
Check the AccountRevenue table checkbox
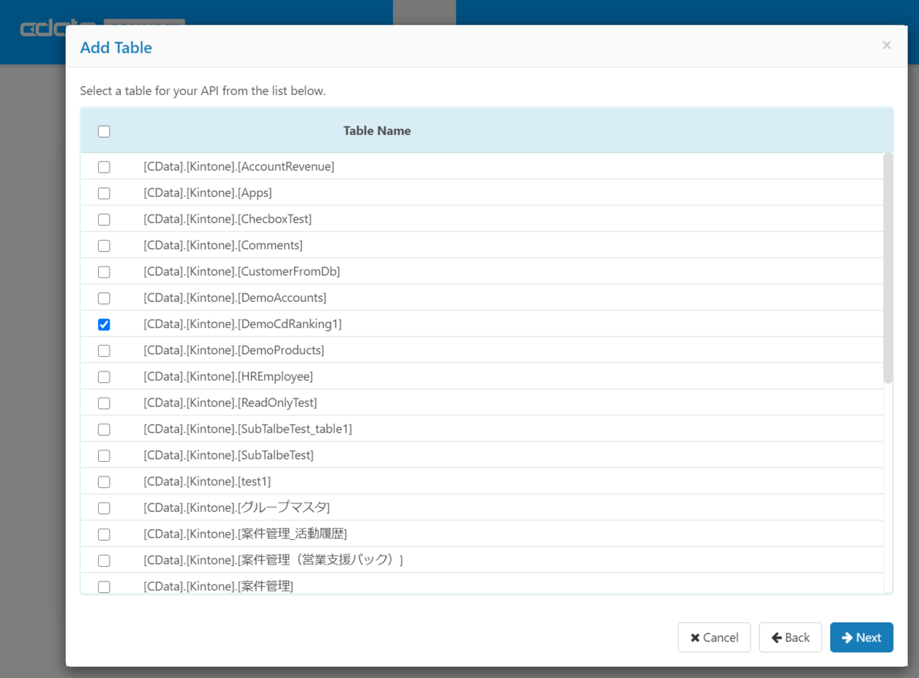(x=104, y=167)
